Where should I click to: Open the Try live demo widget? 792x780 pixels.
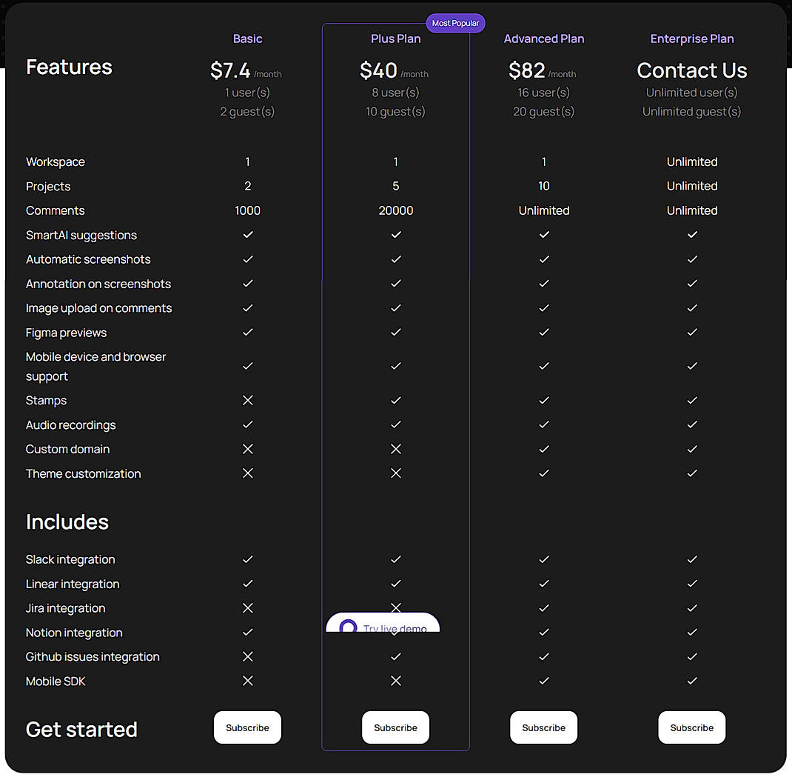pyautogui.click(x=383, y=623)
